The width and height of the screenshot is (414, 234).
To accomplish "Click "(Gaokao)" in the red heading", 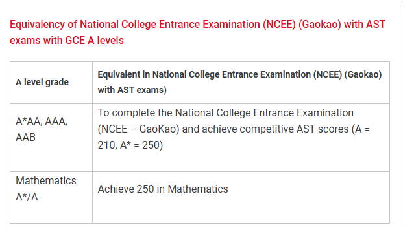I will click(x=320, y=24).
